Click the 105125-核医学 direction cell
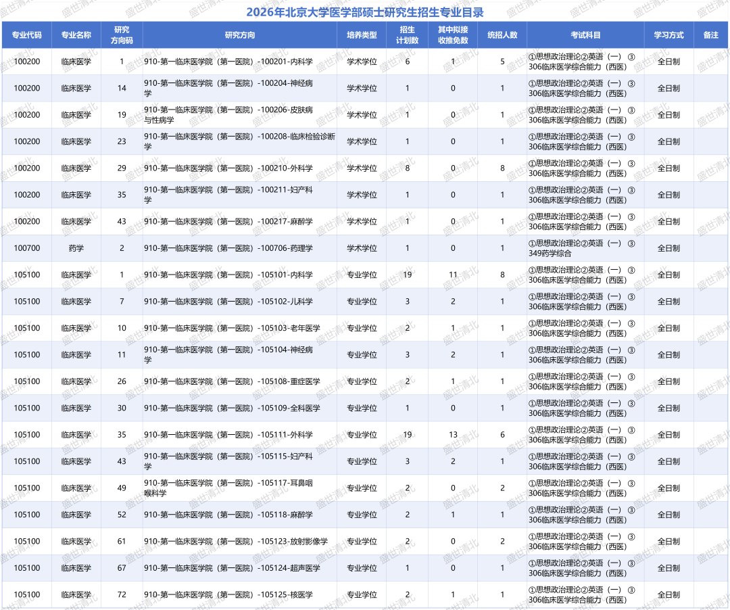Viewport: 730px width, 610px height. [240, 594]
